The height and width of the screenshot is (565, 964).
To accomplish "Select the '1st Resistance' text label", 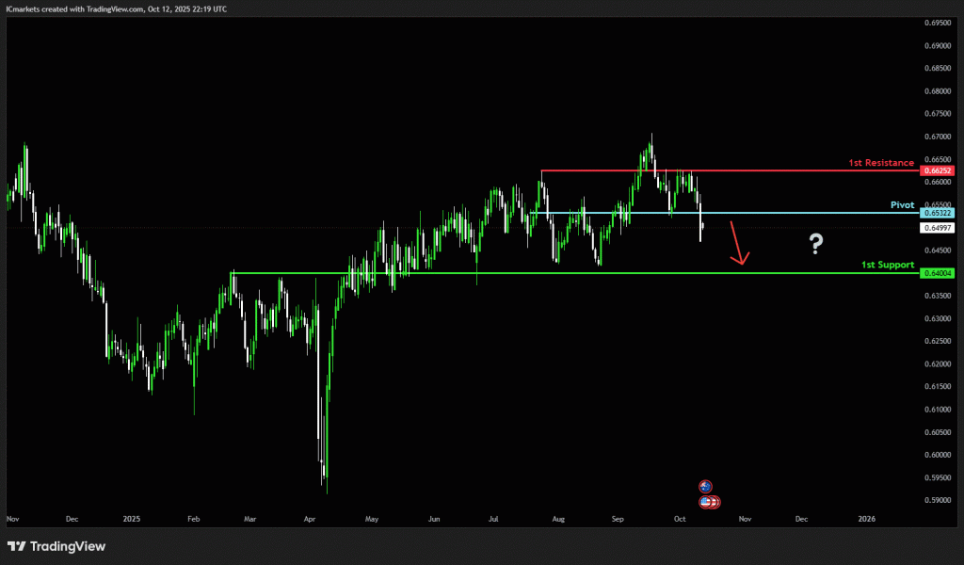I will (880, 163).
